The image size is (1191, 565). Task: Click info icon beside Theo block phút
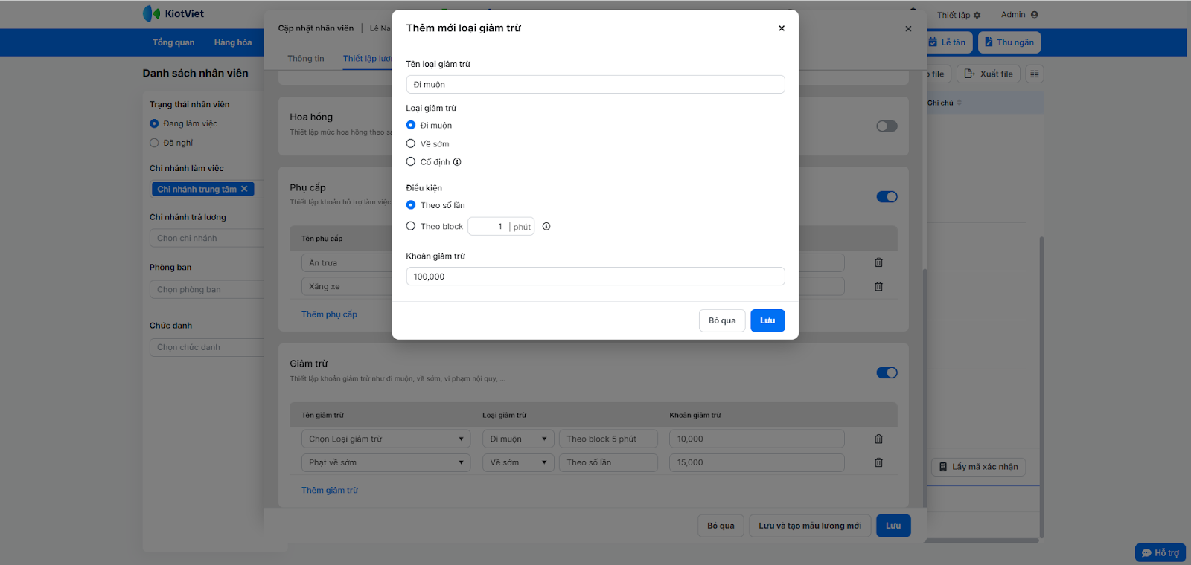click(x=546, y=227)
